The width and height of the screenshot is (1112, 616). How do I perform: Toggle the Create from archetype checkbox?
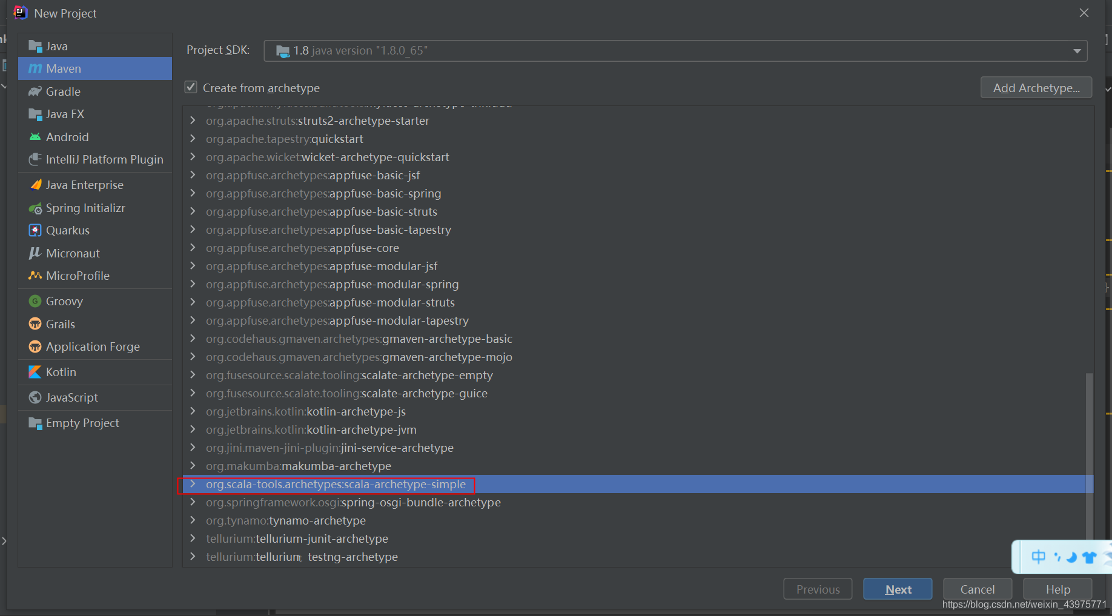(x=191, y=87)
